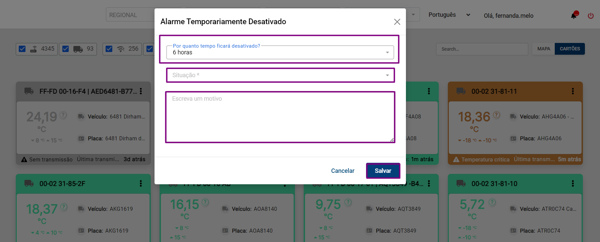The image size is (600, 242).
Task: Click help icon next to 18,36 temperature
Action: pyautogui.click(x=496, y=115)
